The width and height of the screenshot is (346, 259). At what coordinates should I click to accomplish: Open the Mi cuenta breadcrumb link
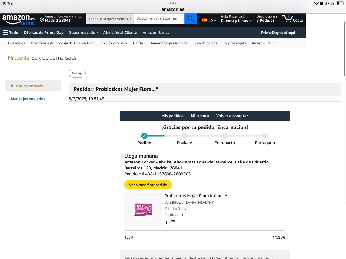[18, 58]
